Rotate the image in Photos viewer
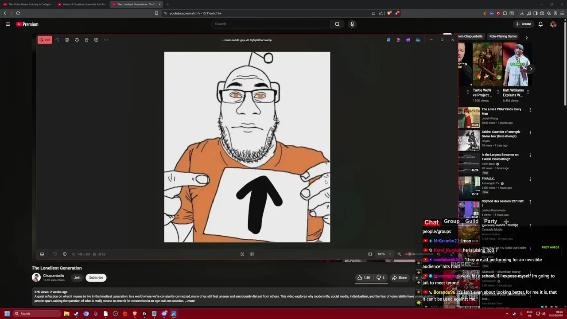This screenshot has width=567, height=319. point(57,40)
